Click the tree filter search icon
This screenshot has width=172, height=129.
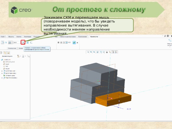(28, 56)
